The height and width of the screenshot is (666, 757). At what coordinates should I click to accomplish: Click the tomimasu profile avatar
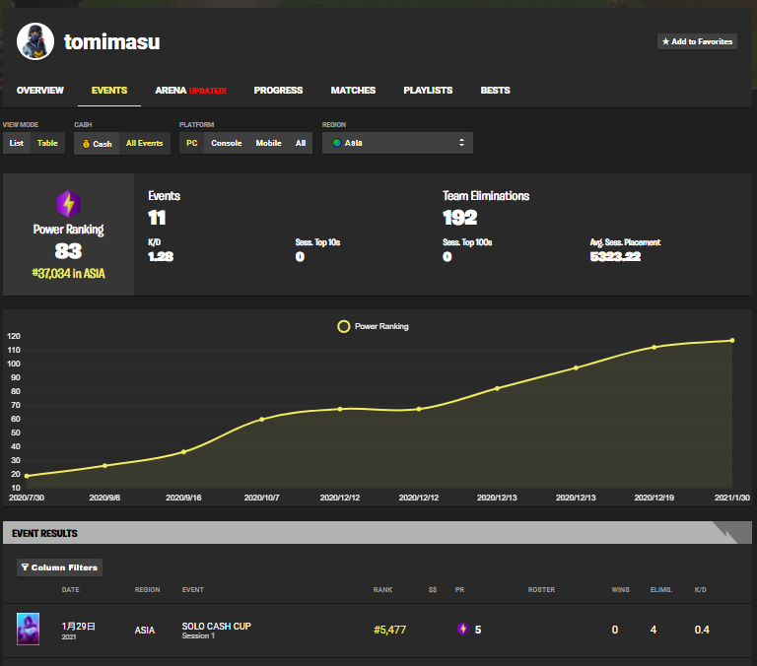35,41
